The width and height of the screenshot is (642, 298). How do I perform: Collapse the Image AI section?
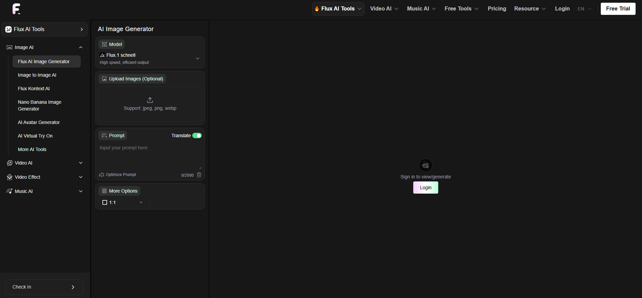pyautogui.click(x=81, y=47)
